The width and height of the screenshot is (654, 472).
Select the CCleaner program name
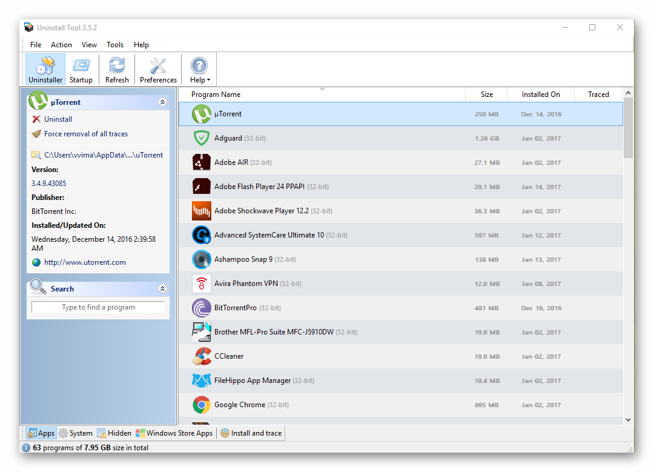(x=229, y=356)
